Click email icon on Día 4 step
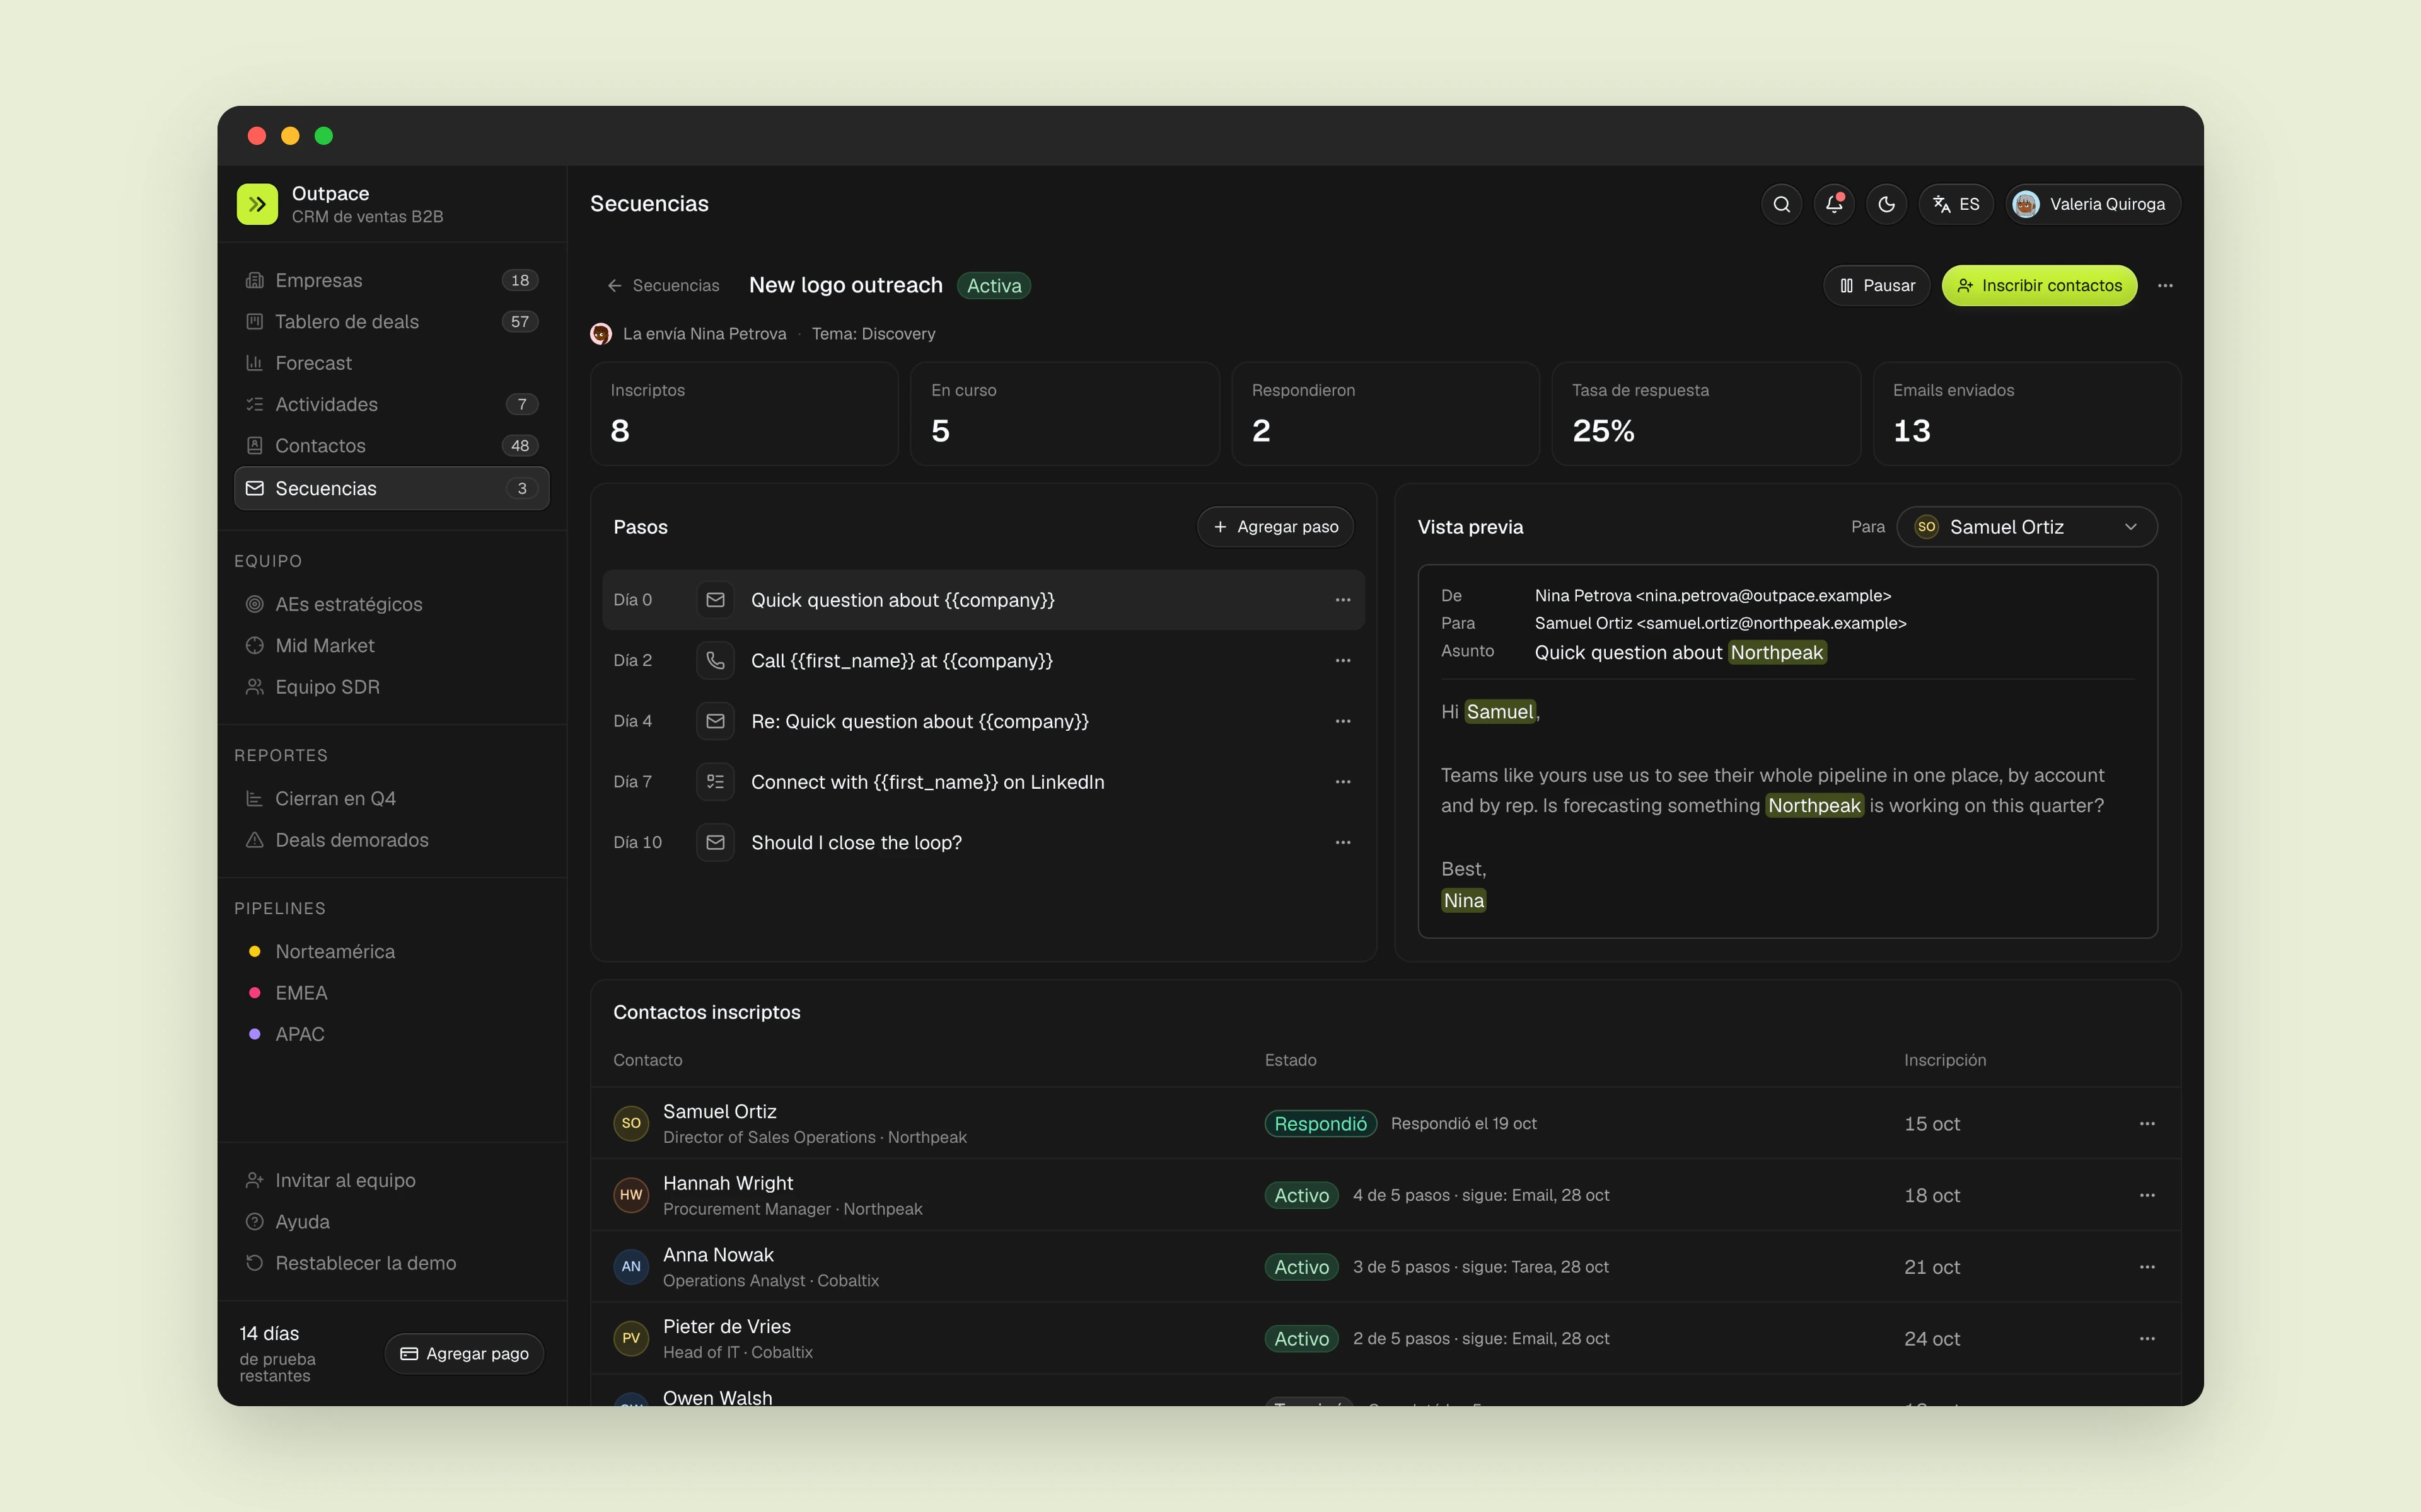The height and width of the screenshot is (1512, 2421). (x=716, y=721)
